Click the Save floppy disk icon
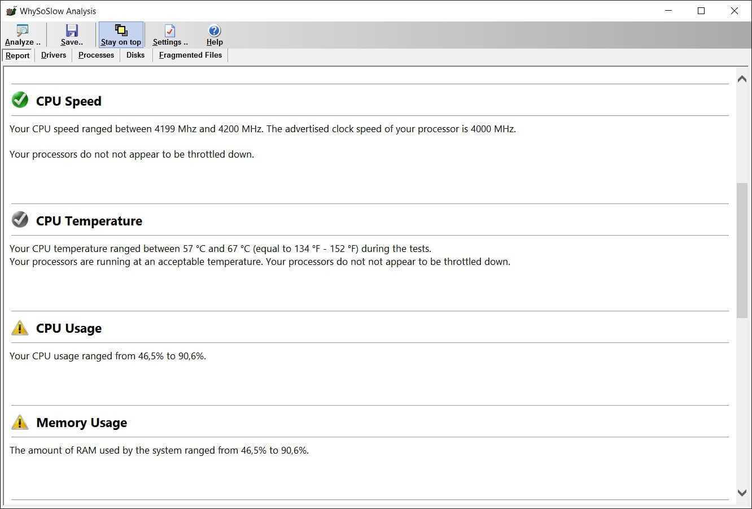752x509 pixels. [72, 31]
